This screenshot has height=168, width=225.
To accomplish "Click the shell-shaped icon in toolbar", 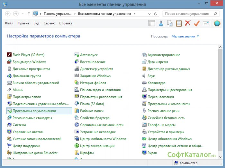I will point(217,23).
